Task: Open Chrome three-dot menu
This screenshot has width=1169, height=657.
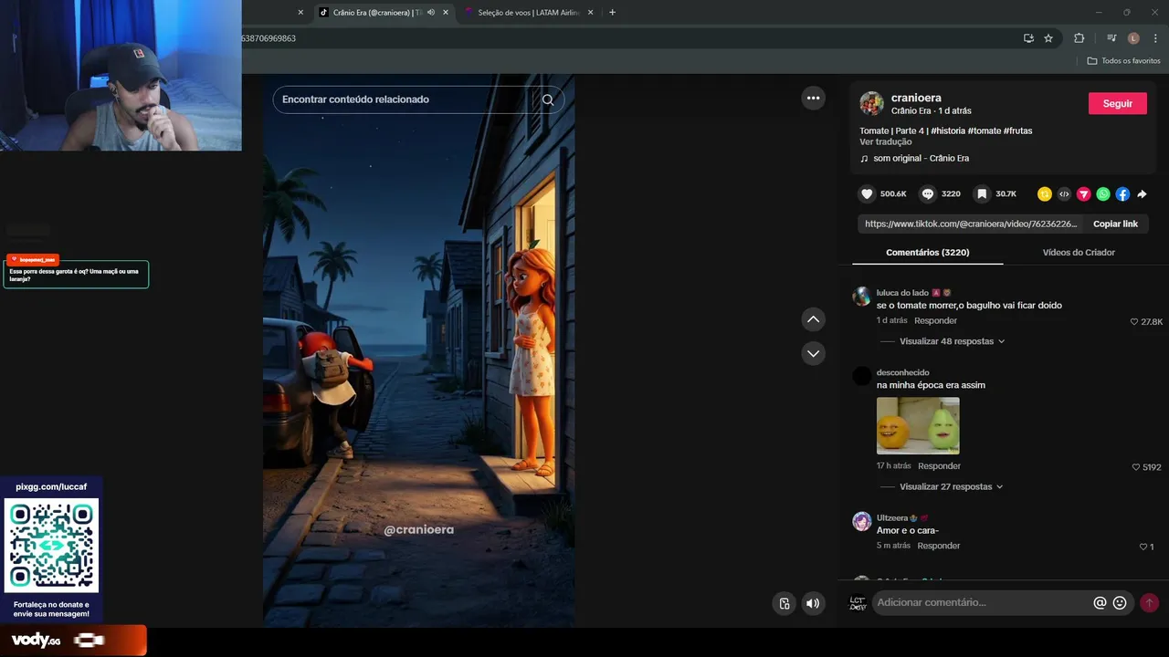Action: [1155, 38]
